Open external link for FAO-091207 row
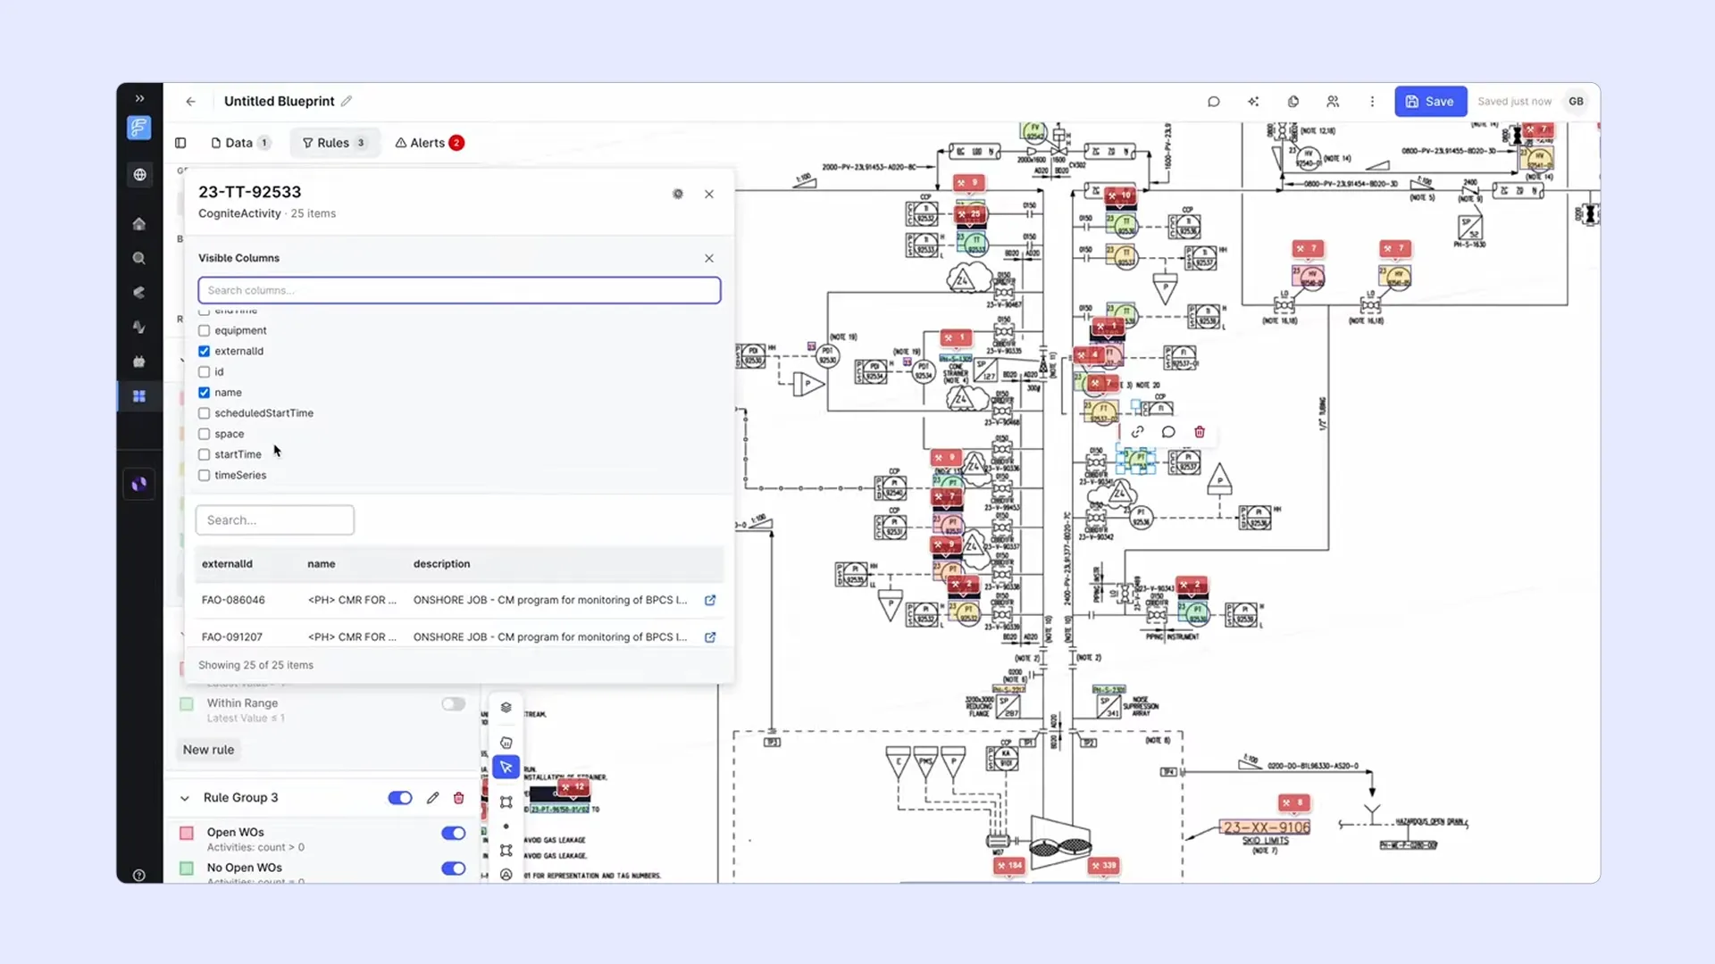This screenshot has width=1715, height=964. [710, 637]
